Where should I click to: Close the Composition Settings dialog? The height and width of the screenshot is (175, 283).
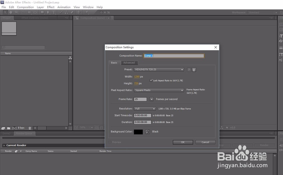(x=215, y=47)
